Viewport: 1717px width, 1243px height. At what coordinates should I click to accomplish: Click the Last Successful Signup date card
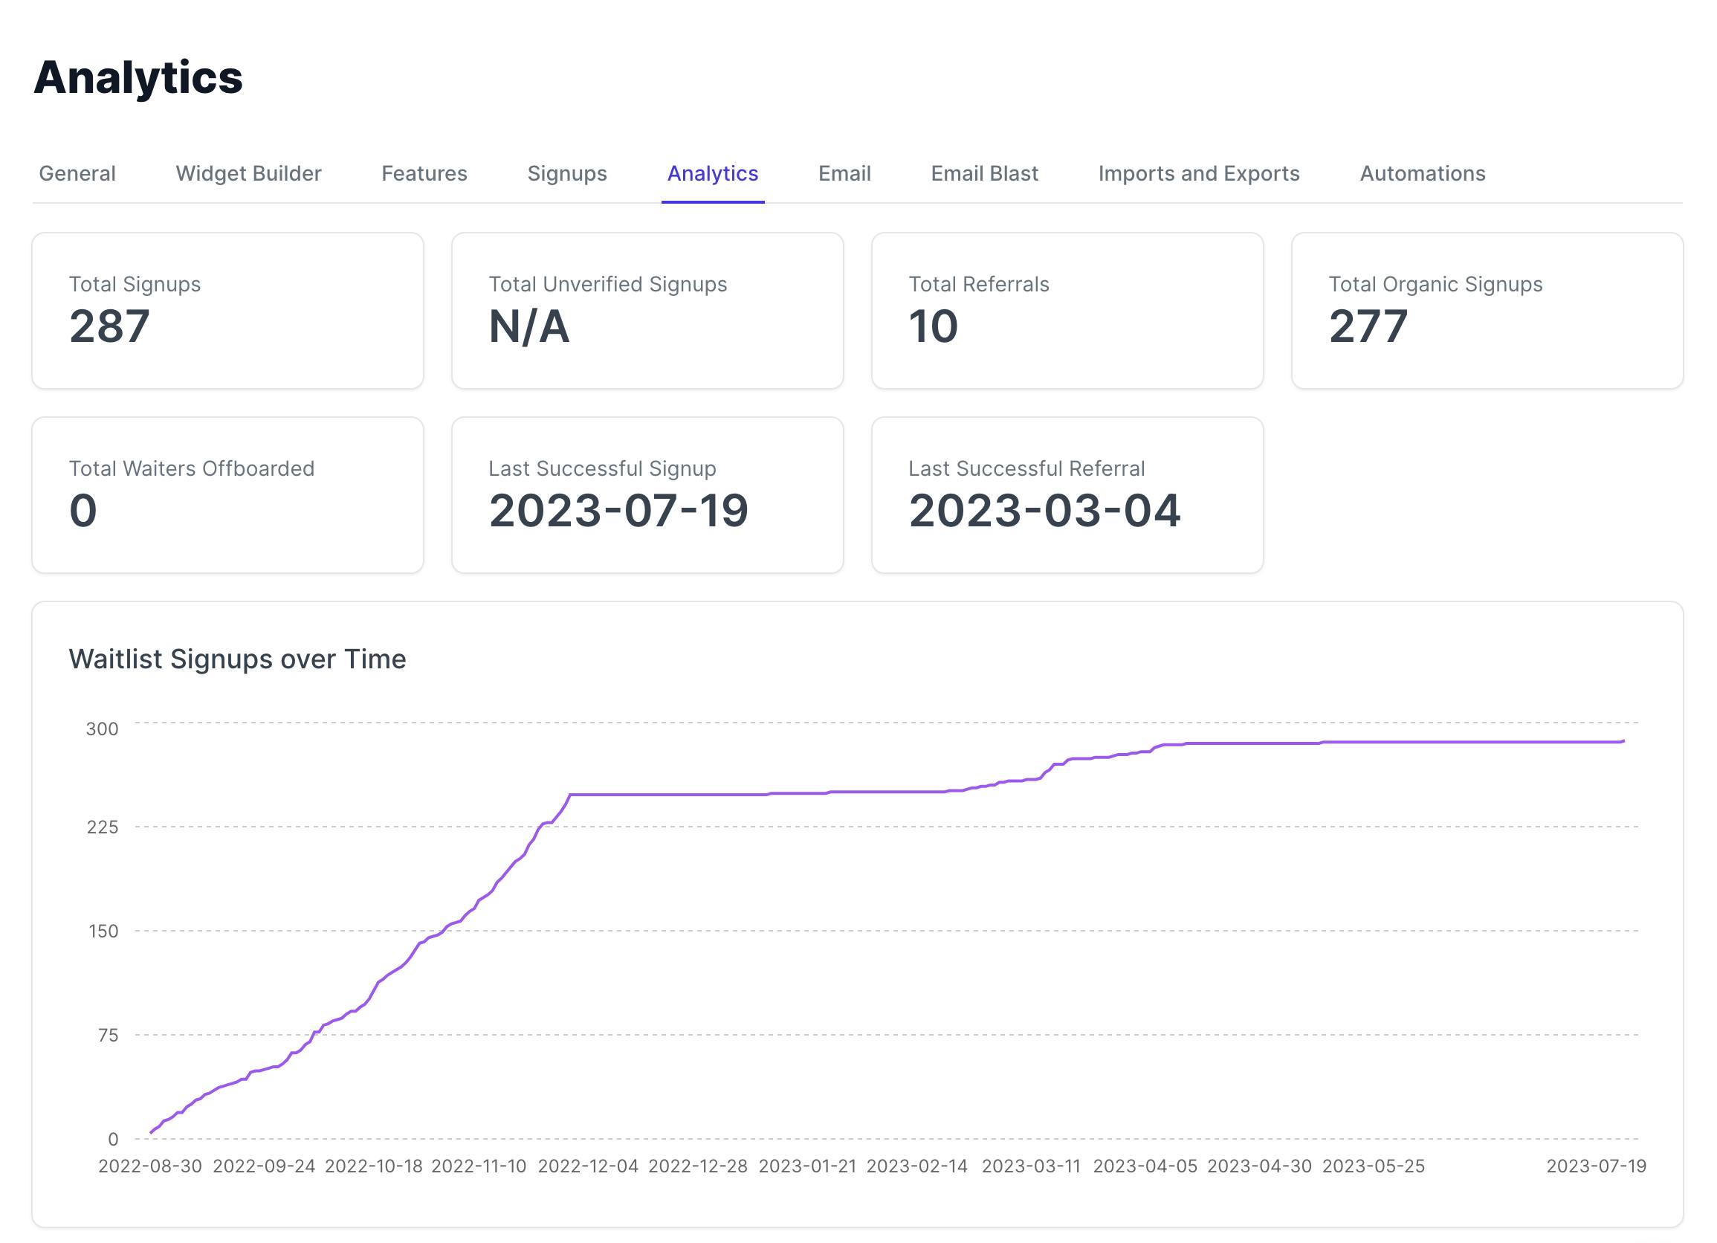[x=647, y=493]
